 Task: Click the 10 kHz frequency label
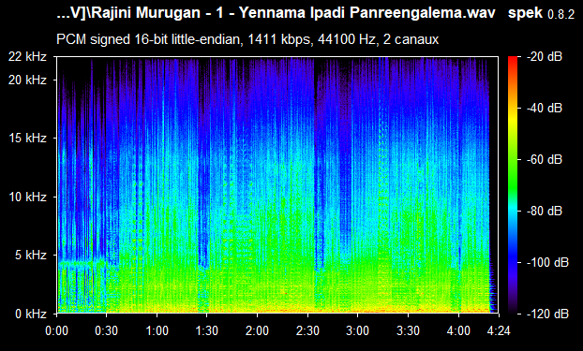(x=27, y=197)
